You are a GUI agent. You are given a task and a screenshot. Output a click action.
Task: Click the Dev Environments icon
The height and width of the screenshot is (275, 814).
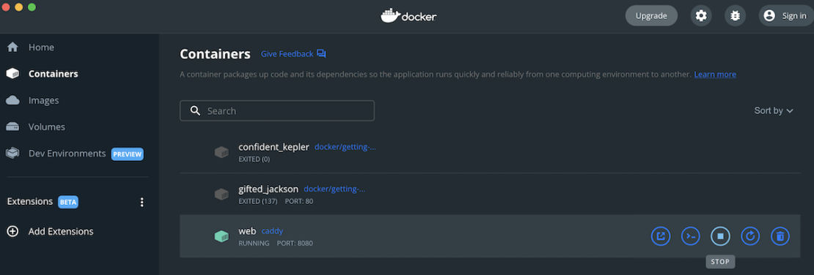[12, 154]
